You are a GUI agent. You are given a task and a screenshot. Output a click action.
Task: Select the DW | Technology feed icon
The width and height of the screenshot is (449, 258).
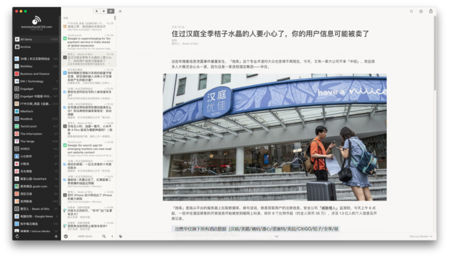pyautogui.click(x=17, y=81)
